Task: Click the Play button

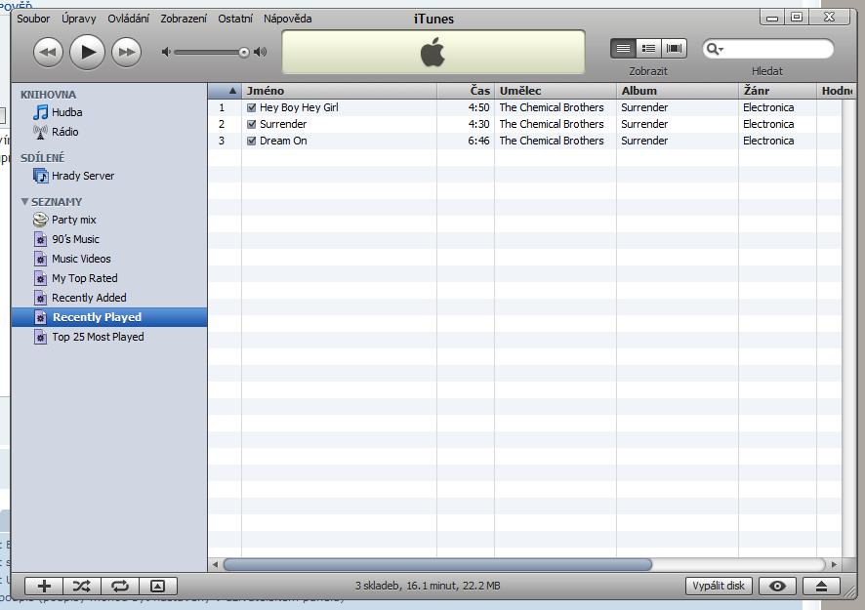Action: [87, 52]
